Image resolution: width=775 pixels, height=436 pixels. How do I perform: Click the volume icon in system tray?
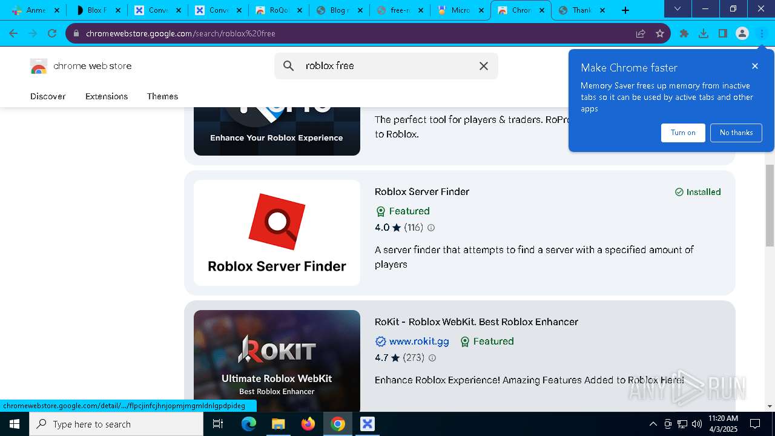(696, 424)
